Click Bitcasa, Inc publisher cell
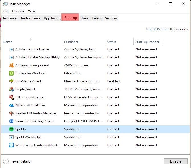The width and height of the screenshot is (191, 168). [72, 73]
